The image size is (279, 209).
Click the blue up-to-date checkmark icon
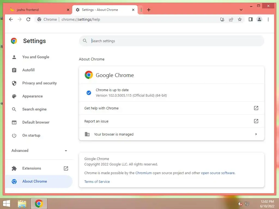pos(89,93)
